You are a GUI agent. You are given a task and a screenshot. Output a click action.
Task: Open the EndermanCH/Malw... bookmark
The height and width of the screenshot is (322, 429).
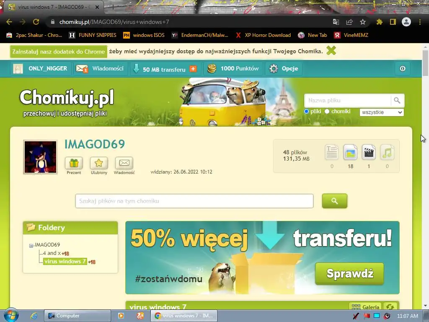click(x=200, y=35)
